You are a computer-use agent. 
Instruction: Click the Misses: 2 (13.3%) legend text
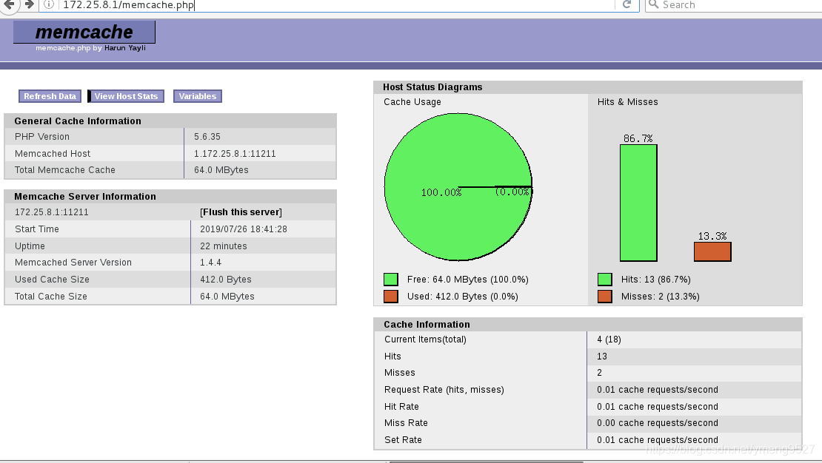660,297
